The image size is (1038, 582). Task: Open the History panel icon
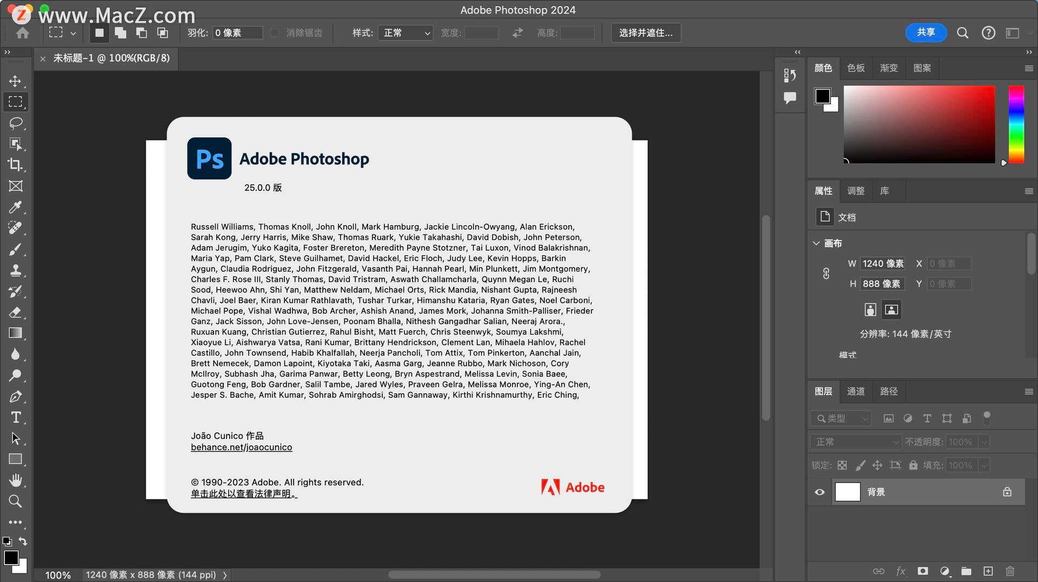[790, 75]
